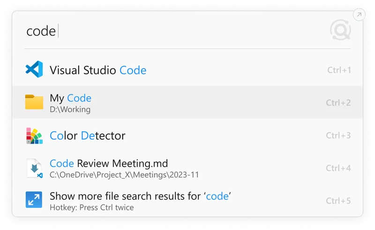375x230 pixels.
Task: Select the My Code folder result
Action: pyautogui.click(x=187, y=102)
